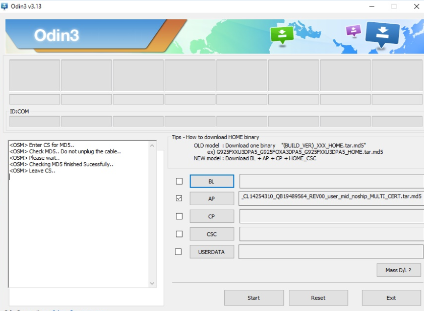Open the AP file selector button

point(212,199)
